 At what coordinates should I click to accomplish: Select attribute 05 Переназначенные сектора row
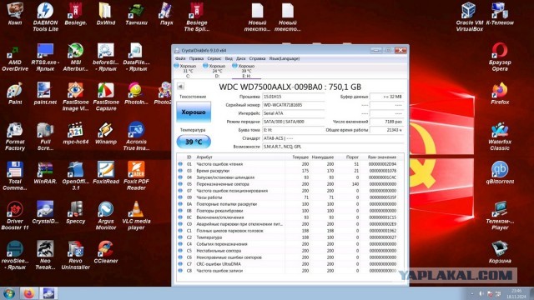pos(290,184)
